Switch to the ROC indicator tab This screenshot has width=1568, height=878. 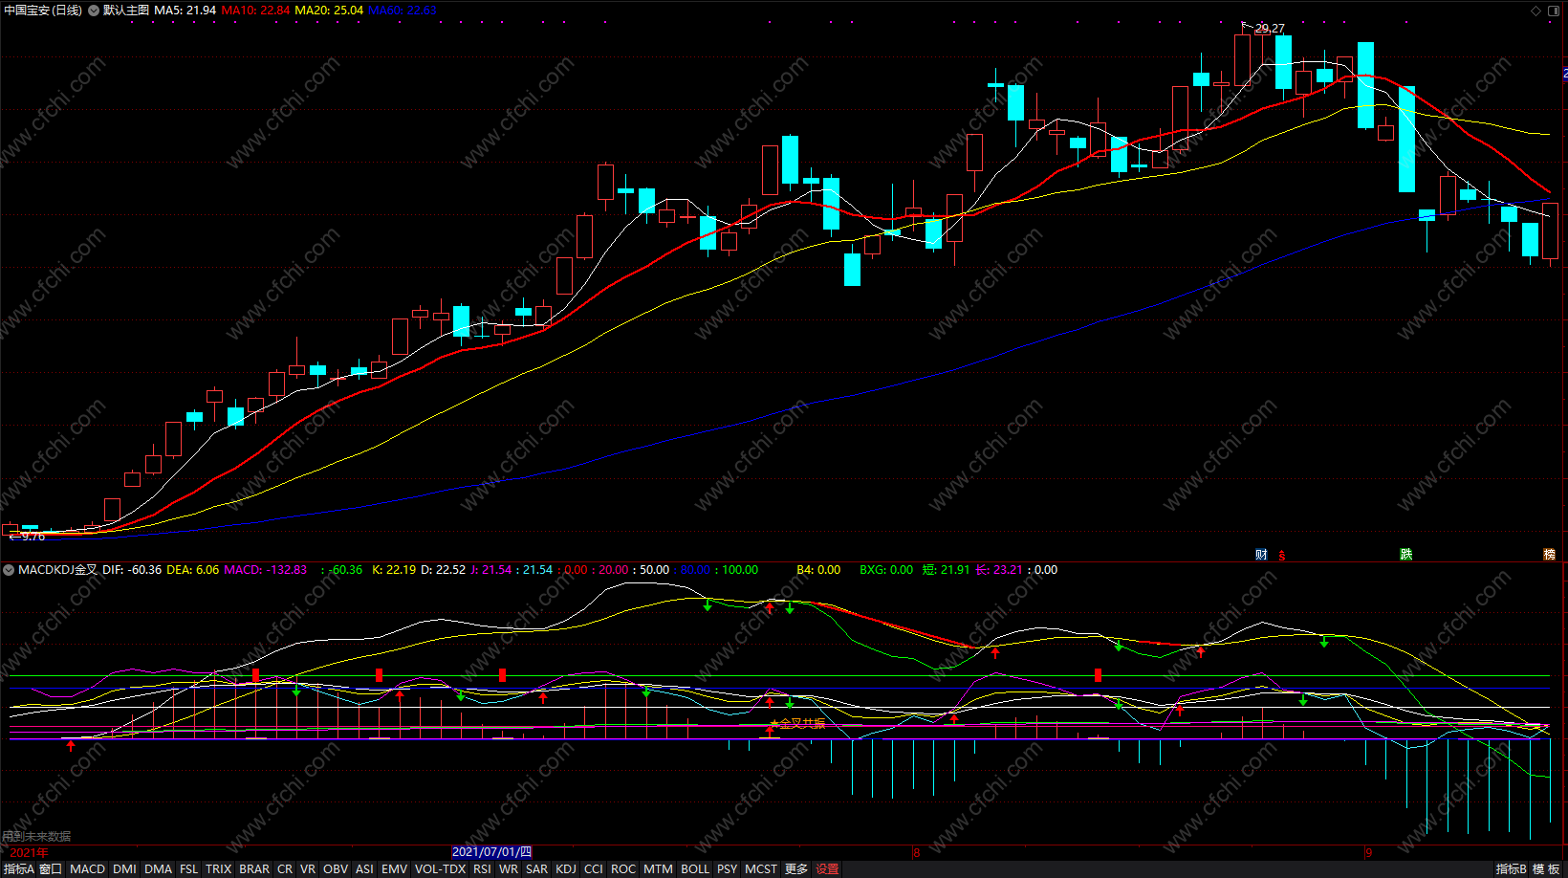point(623,869)
